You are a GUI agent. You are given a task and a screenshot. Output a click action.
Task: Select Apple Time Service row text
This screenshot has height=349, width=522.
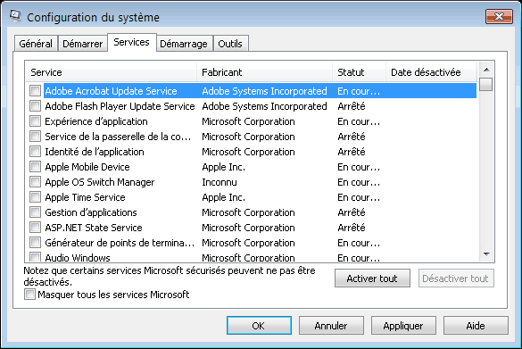[x=86, y=197]
